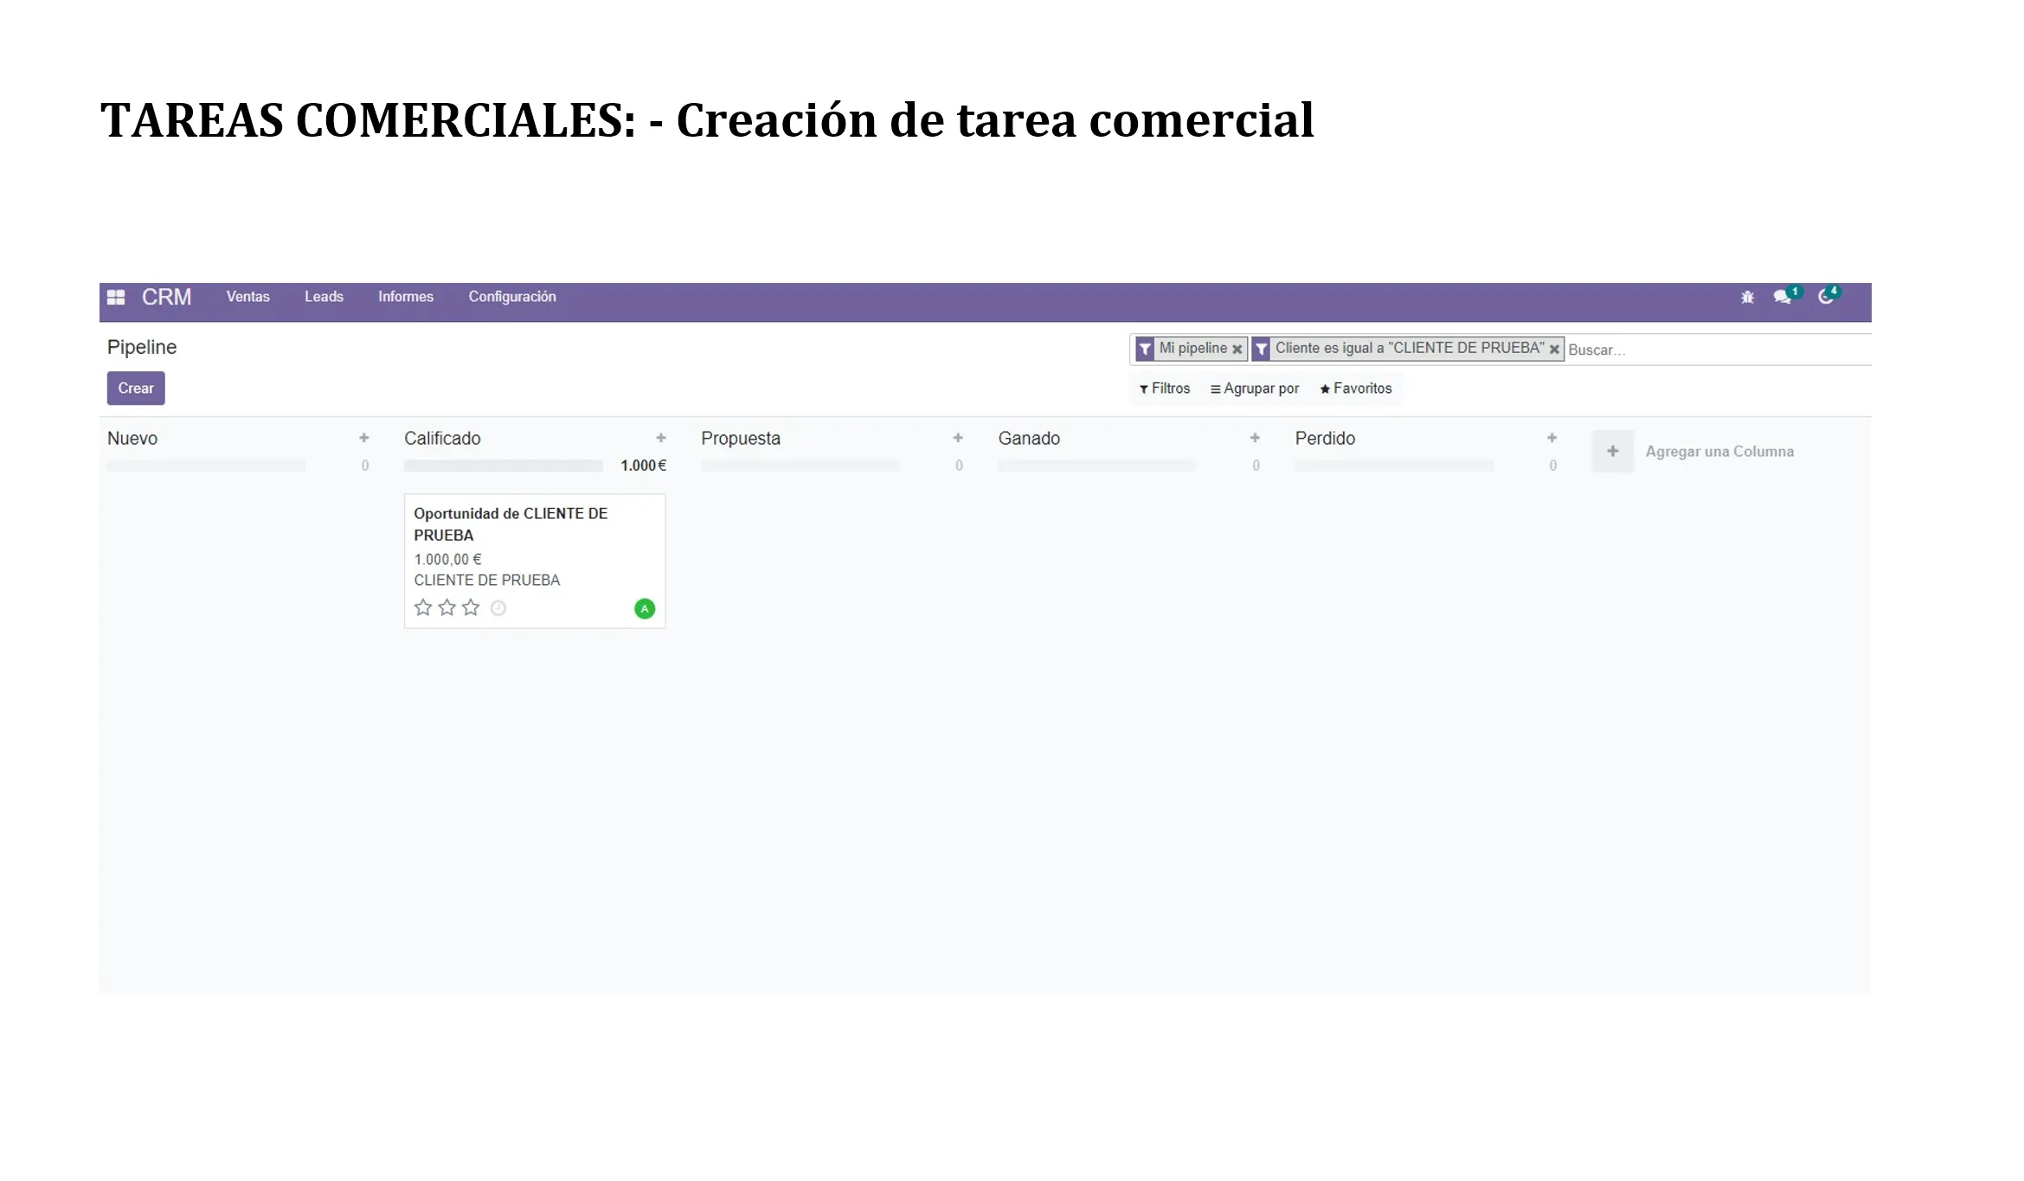This screenshot has height=1181, width=2024.
Task: Click the Ganado column progress bar
Action: tap(1097, 465)
